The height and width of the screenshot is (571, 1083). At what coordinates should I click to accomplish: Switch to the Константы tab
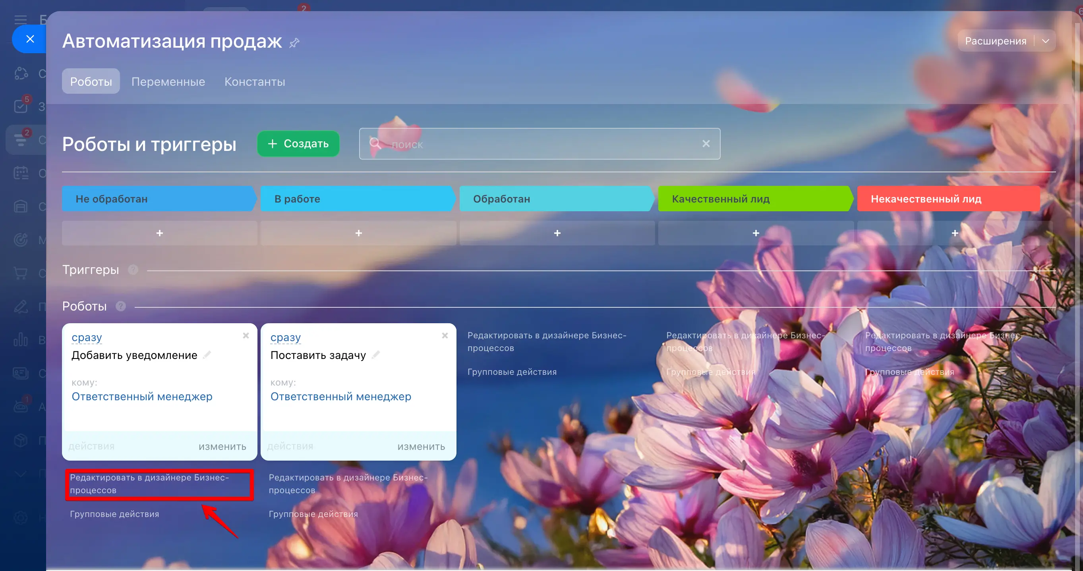254,81
